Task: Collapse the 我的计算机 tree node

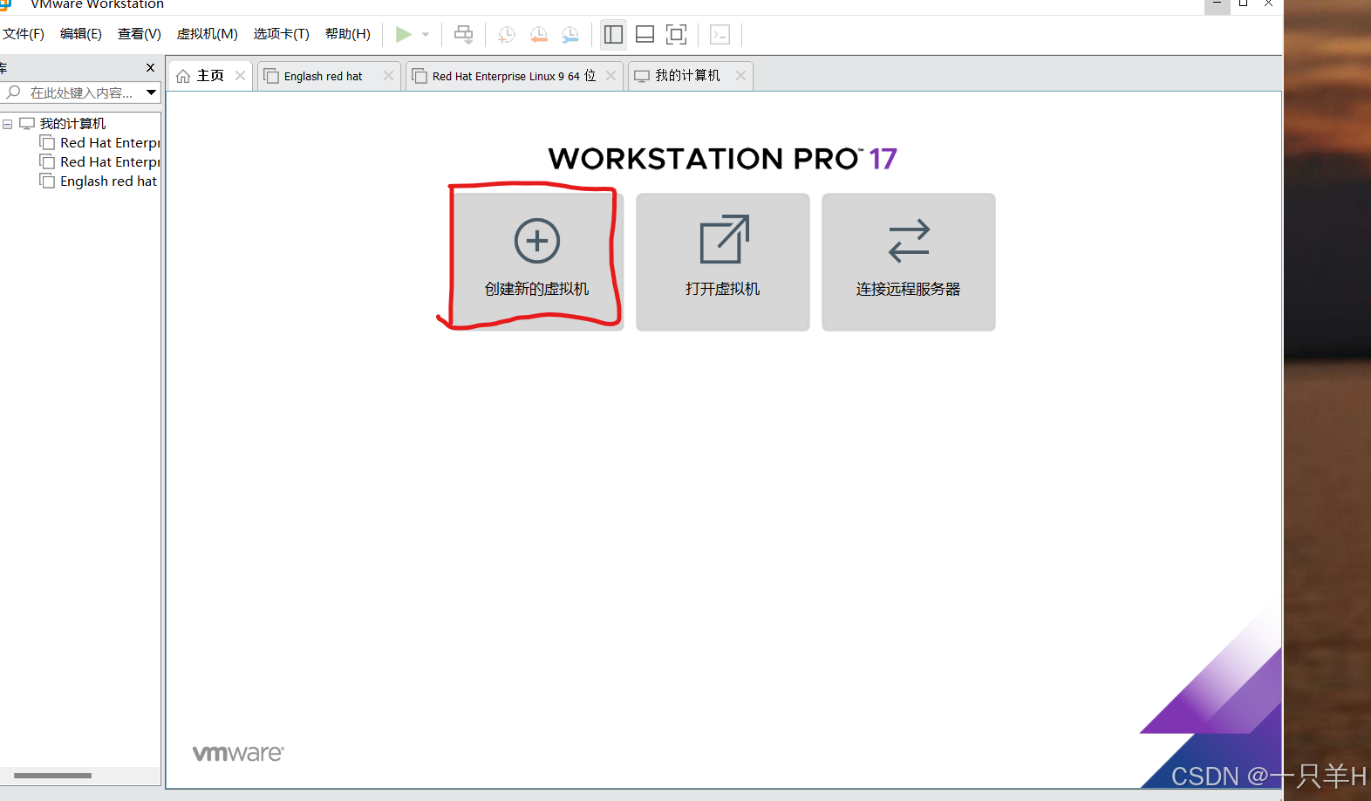Action: [x=8, y=124]
